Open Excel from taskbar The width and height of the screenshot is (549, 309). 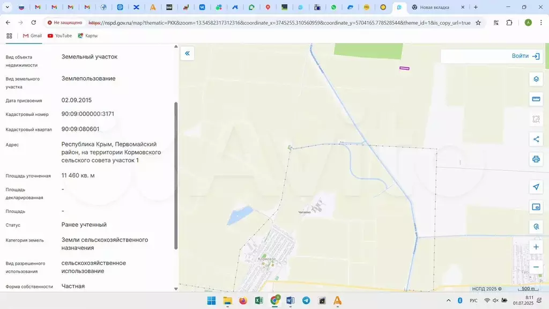(259, 300)
